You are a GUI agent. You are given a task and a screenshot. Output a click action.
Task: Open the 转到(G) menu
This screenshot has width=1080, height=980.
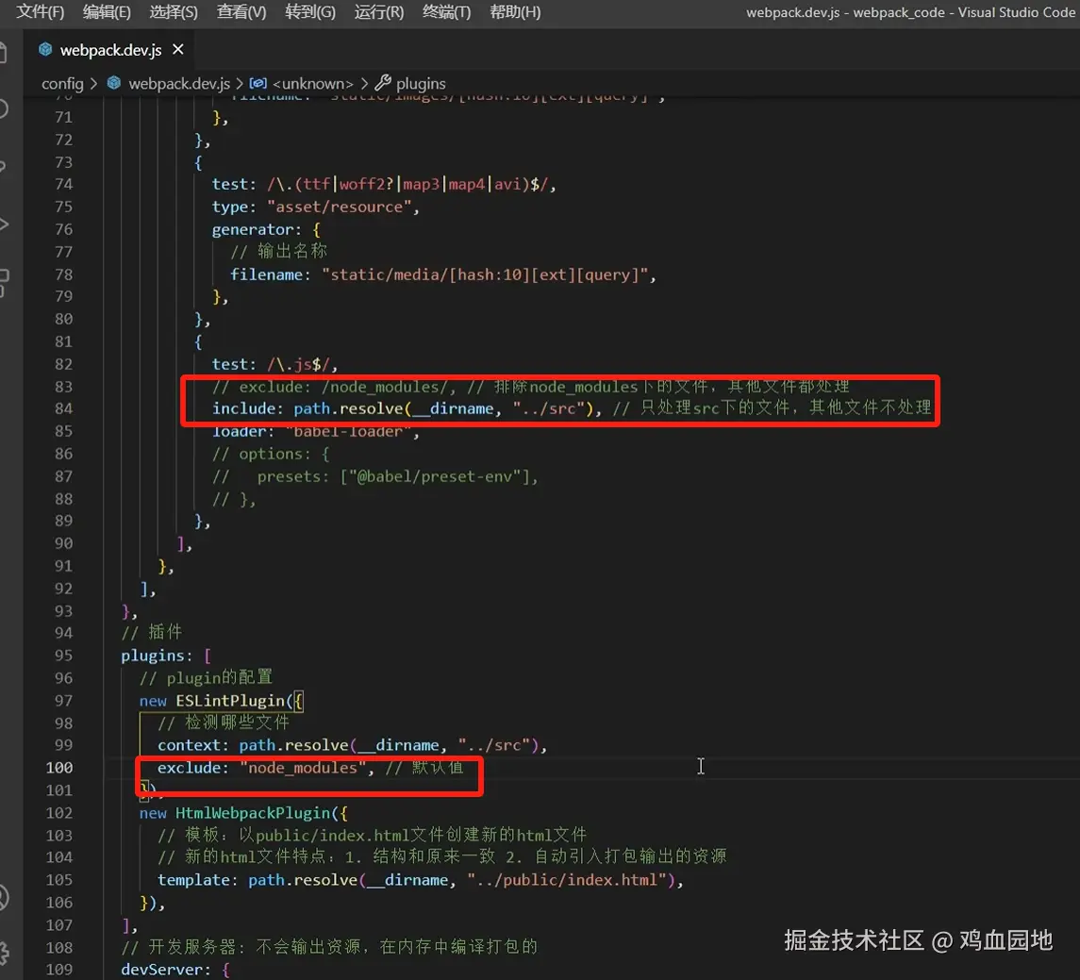pos(310,11)
